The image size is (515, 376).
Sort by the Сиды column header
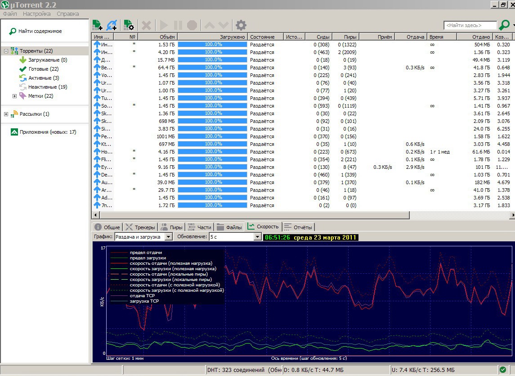[x=318, y=37]
